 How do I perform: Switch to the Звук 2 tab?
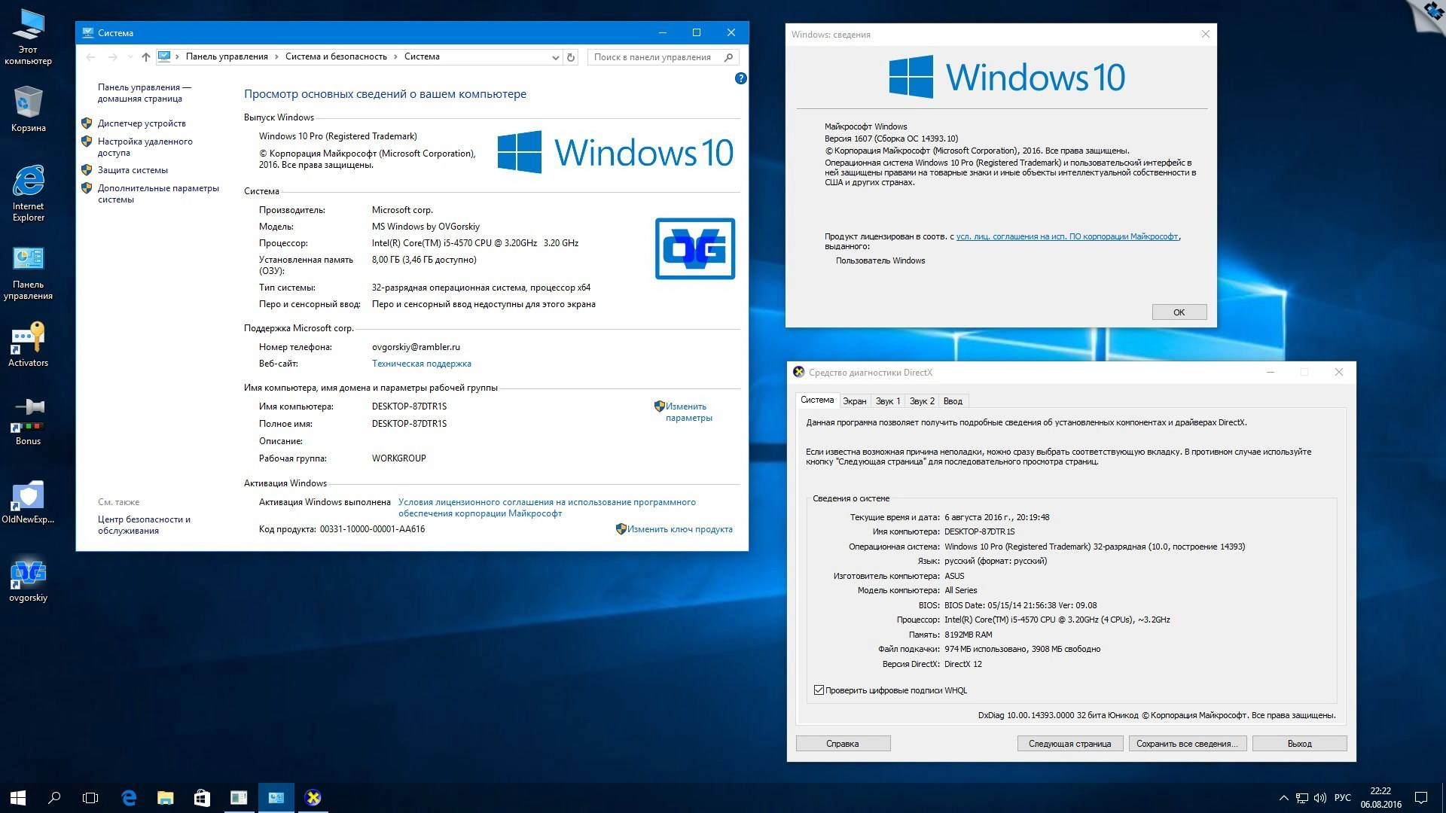[x=921, y=401]
